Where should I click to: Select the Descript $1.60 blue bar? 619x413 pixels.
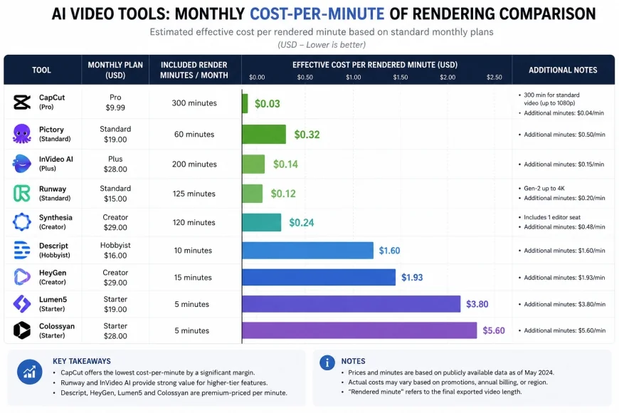click(x=307, y=251)
